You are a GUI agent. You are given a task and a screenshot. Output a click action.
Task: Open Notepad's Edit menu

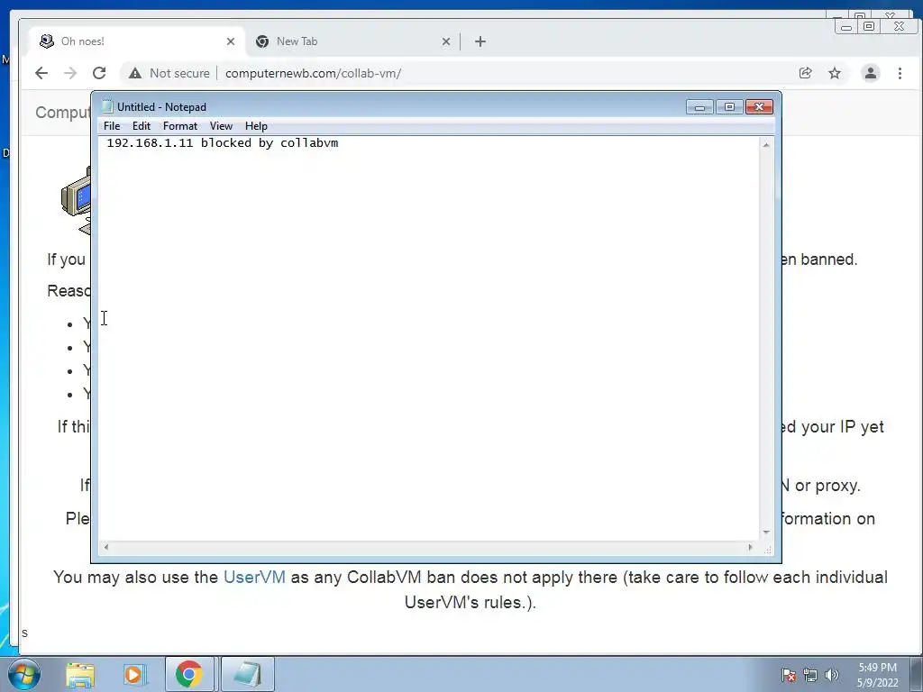pyautogui.click(x=142, y=126)
